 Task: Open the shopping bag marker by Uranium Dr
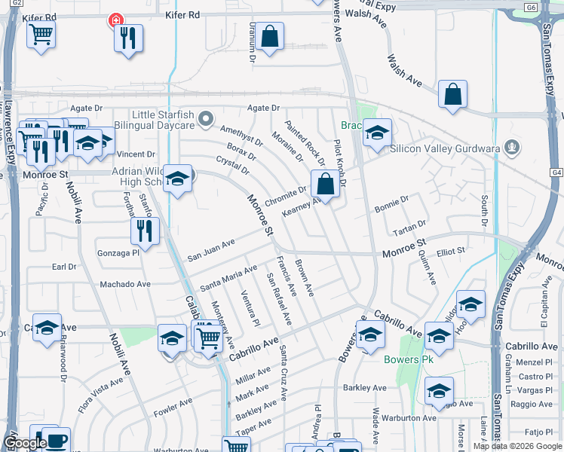tap(269, 39)
